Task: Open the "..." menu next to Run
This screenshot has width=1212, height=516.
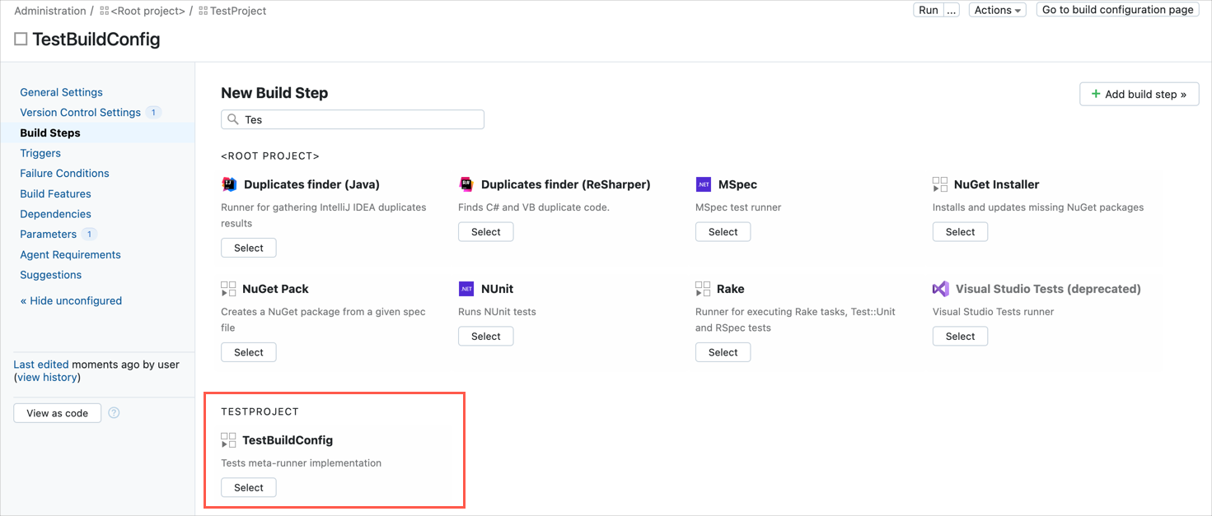Action: point(952,9)
